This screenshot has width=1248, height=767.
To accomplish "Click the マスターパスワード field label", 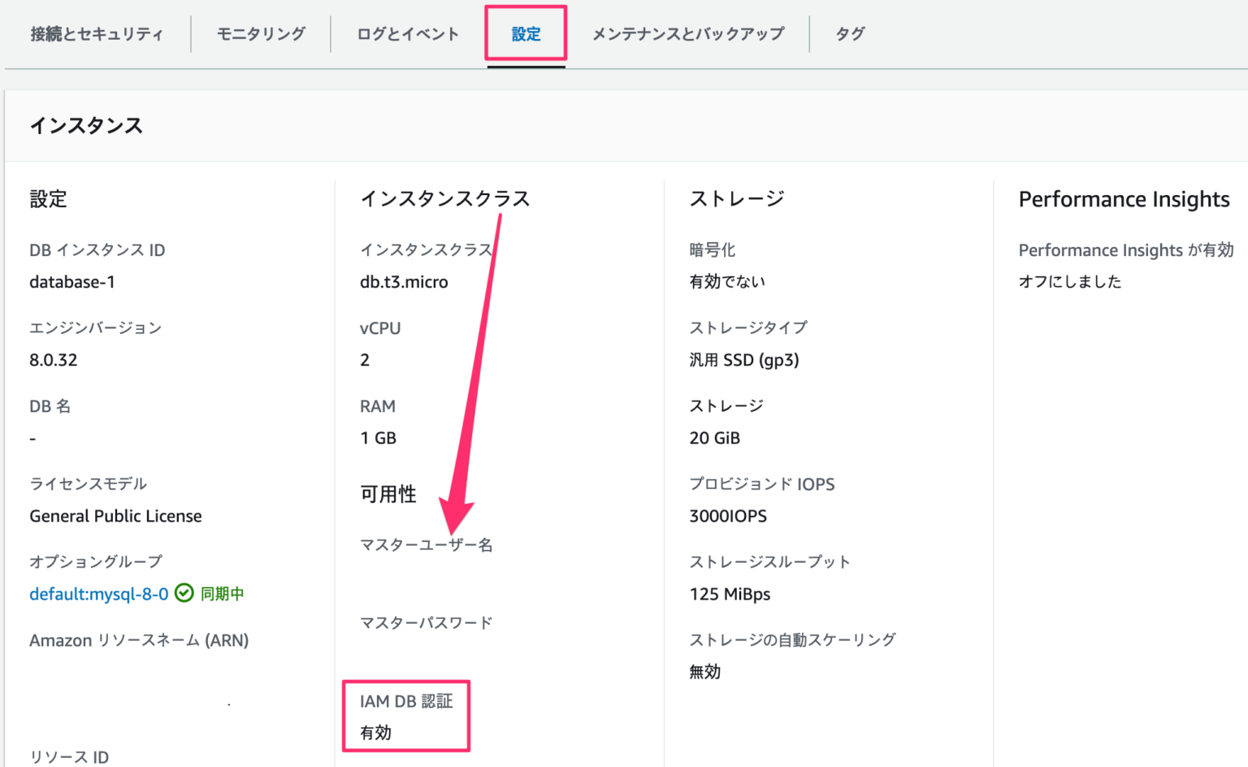I will point(426,622).
